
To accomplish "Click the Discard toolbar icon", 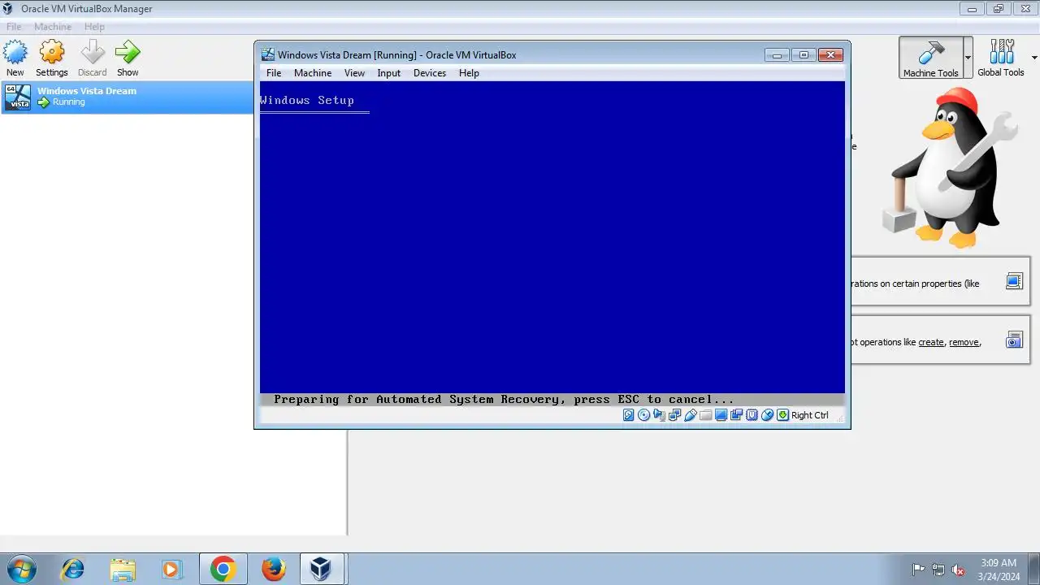I will [92, 54].
